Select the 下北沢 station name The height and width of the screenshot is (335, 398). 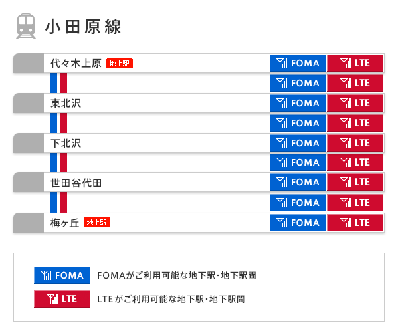click(66, 144)
